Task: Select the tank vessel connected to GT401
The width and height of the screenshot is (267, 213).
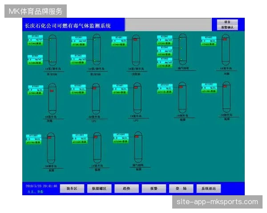Action: pyautogui.click(x=136, y=50)
